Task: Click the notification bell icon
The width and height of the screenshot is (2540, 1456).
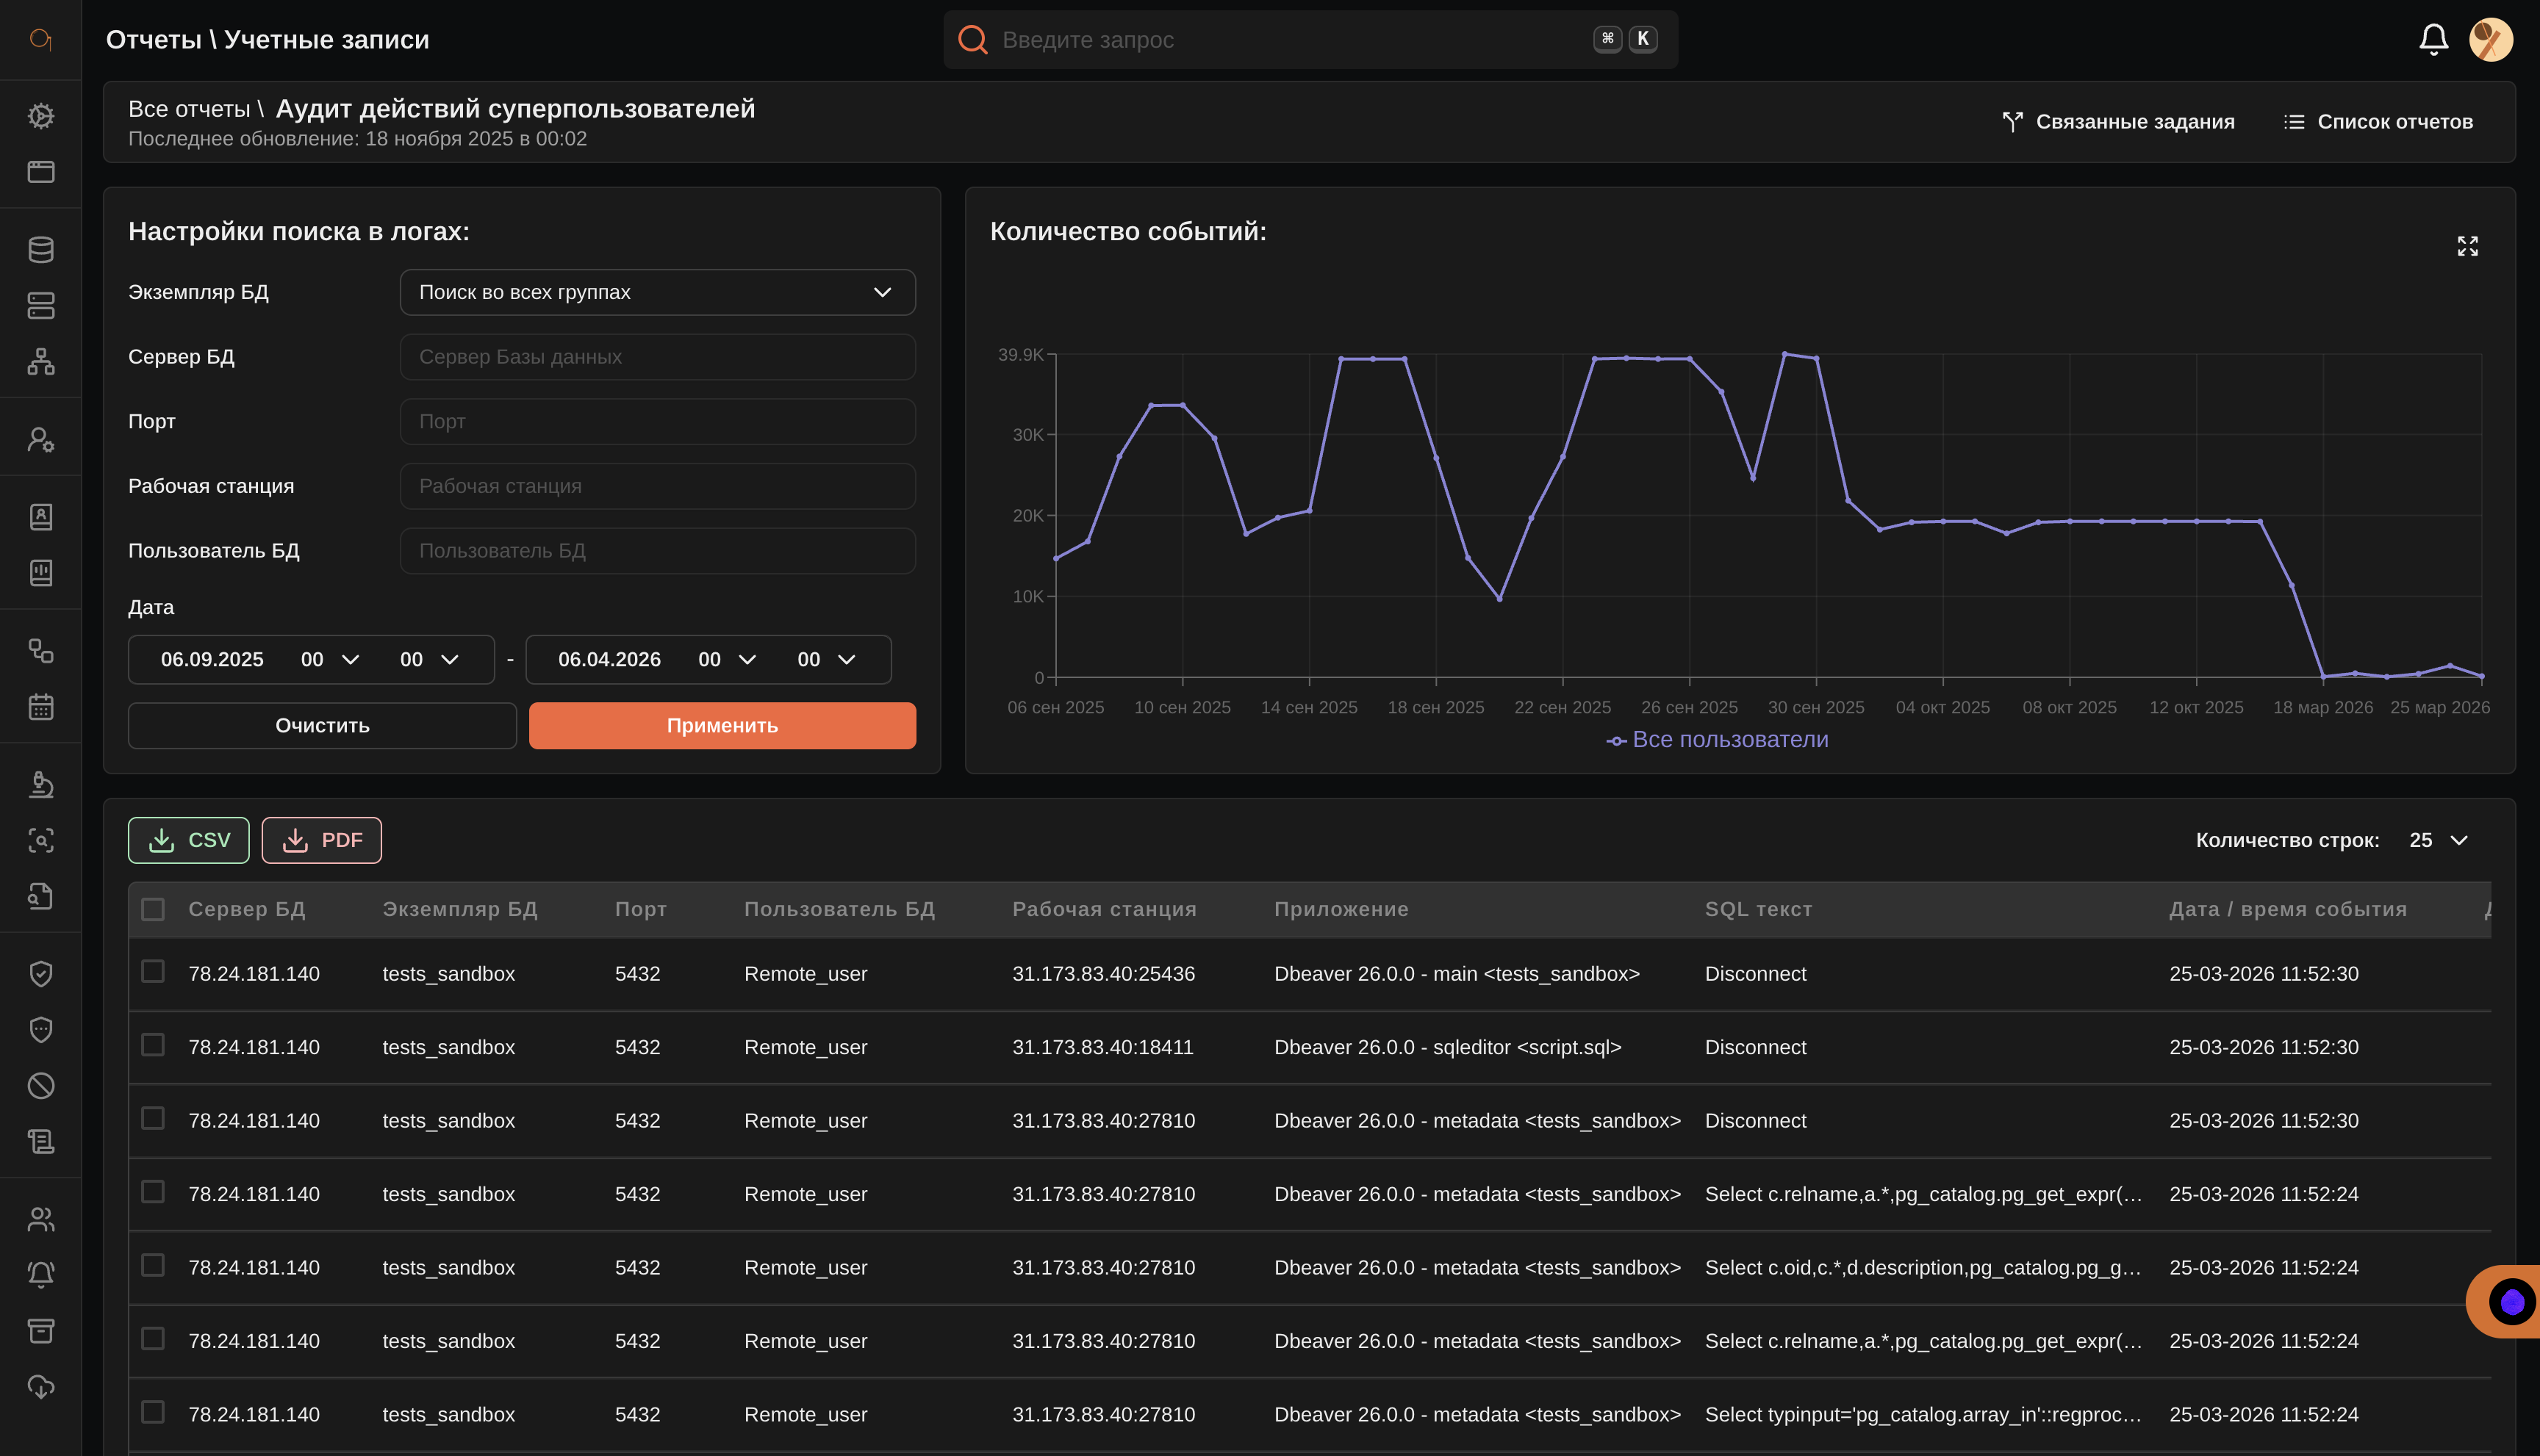Action: [2433, 40]
